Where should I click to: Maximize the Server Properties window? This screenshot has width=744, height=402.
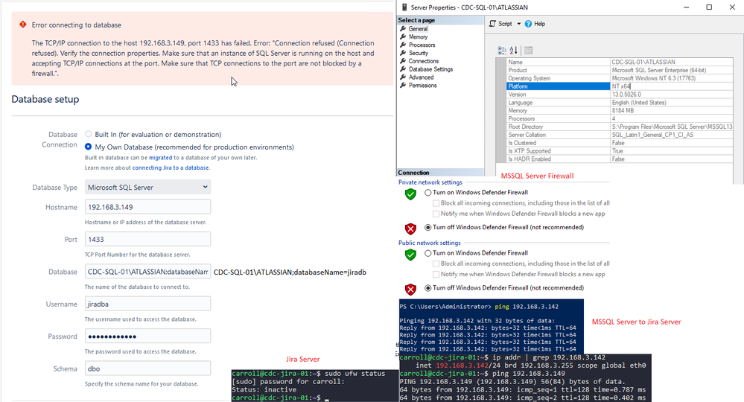(x=709, y=7)
